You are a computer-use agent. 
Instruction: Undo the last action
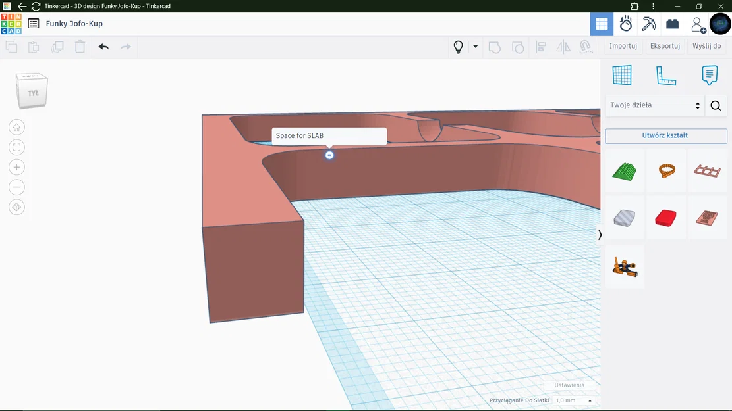103,47
